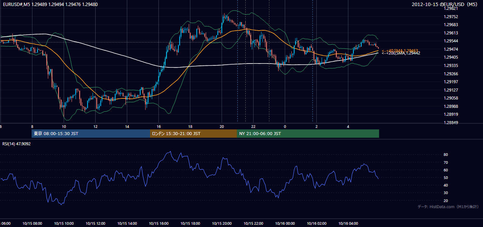Image resolution: width=483 pixels, height=227 pixels.
Task: Click the 1.29335 price axis label
Action: tap(451, 65)
